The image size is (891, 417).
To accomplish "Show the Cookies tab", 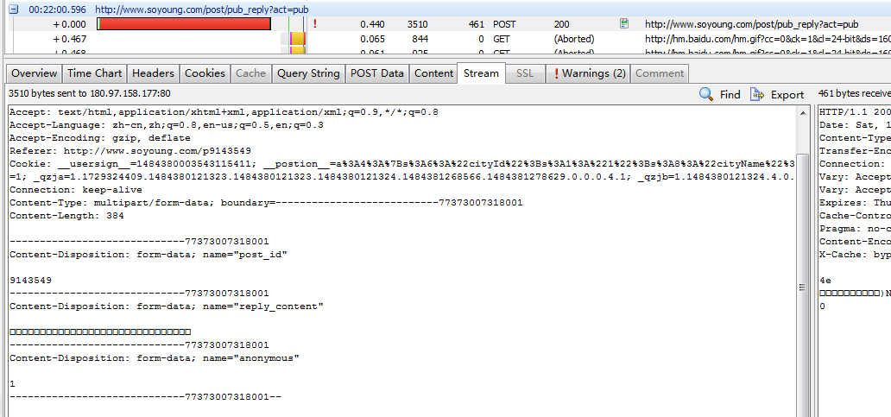I will pos(205,73).
